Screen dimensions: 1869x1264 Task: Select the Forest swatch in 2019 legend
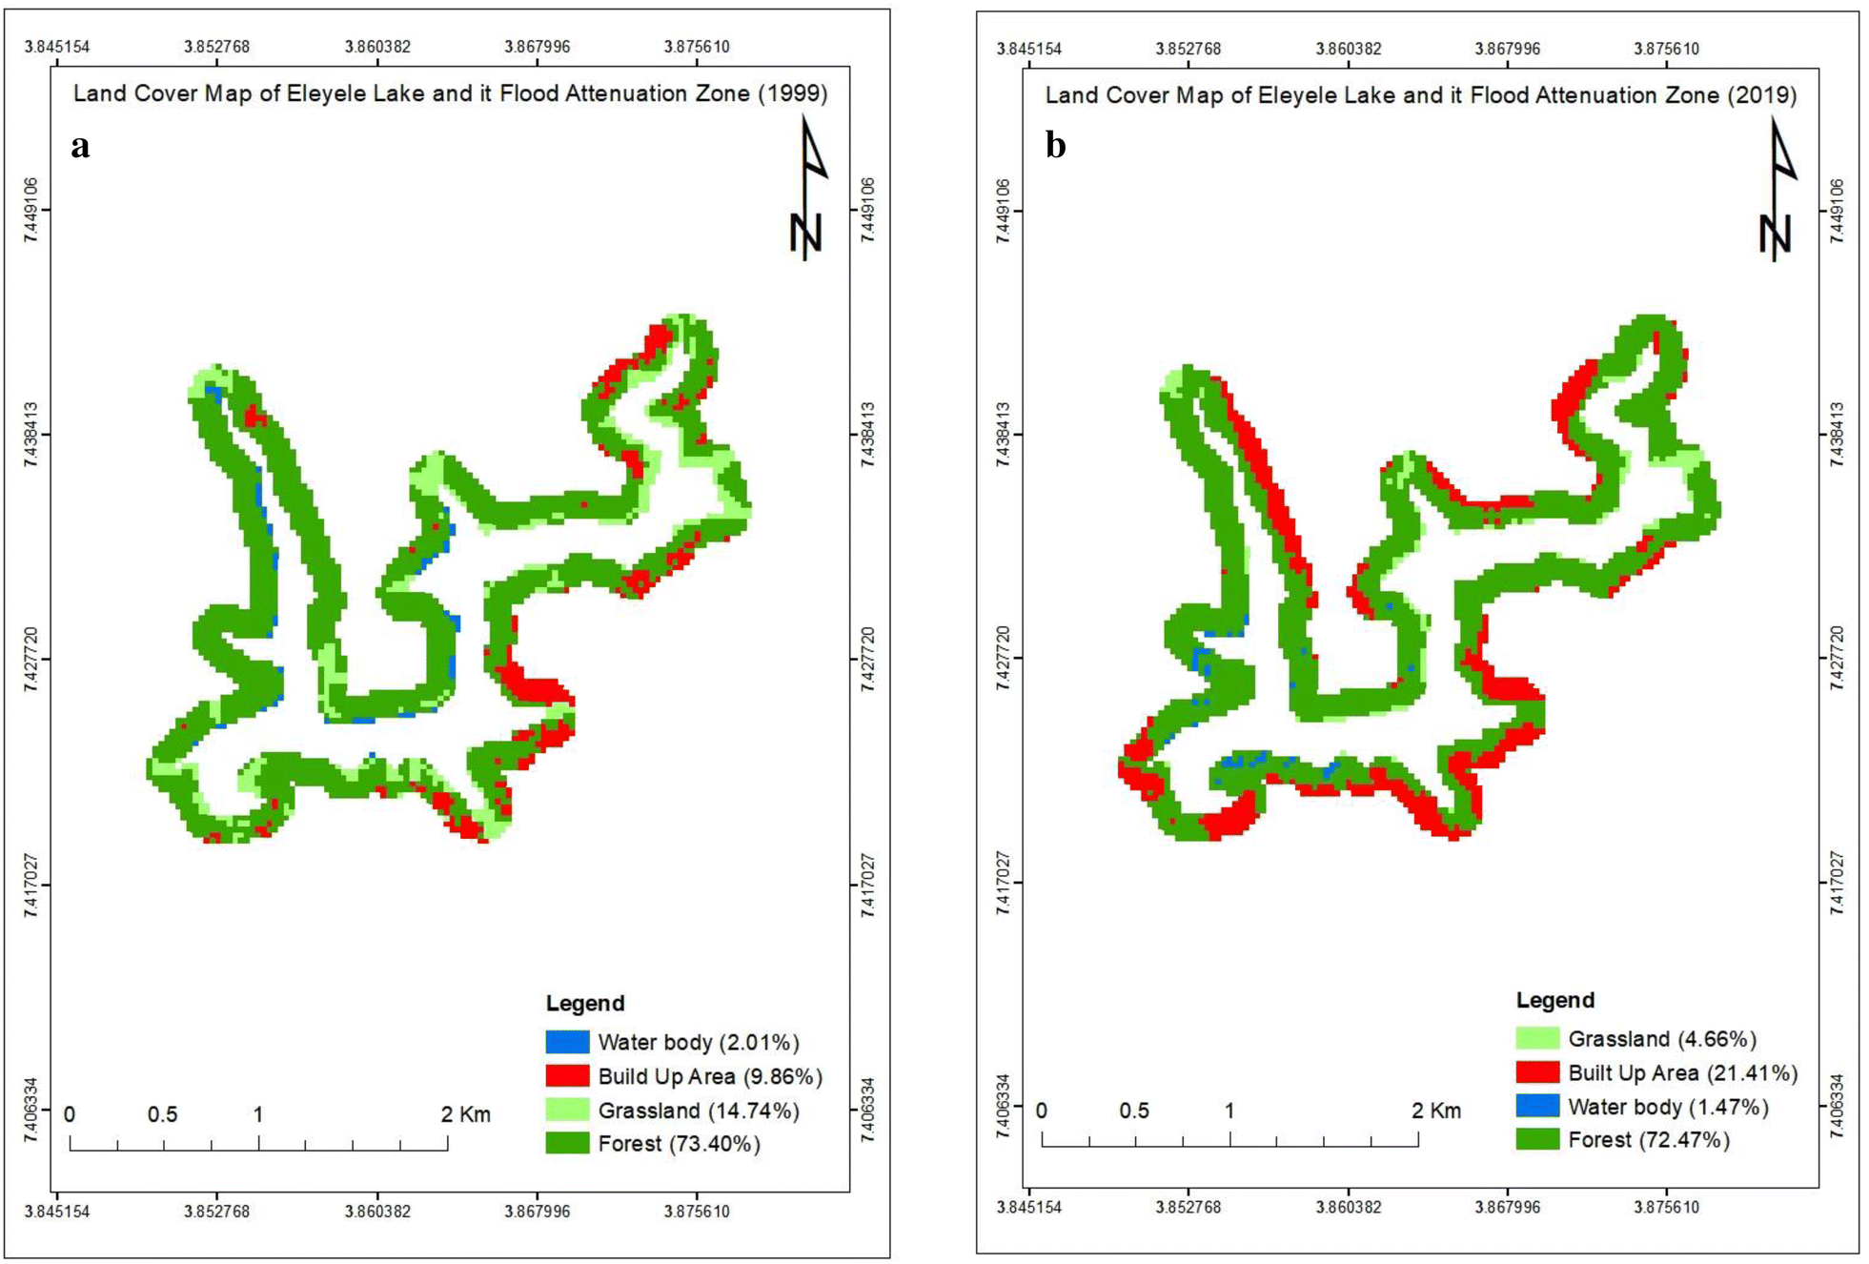point(1537,1139)
